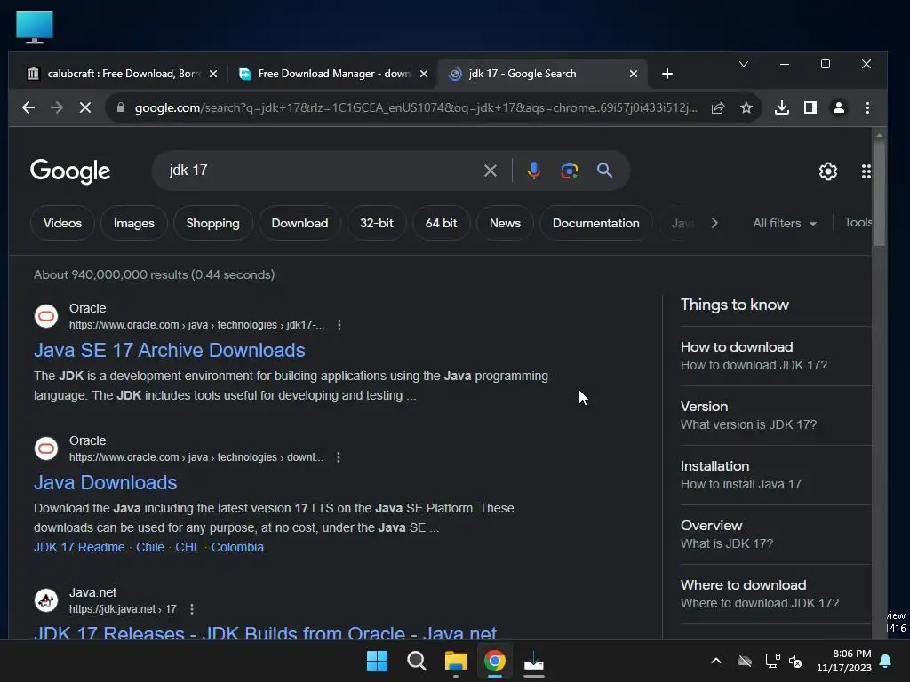Click the page vertical scrollbar thumb
This screenshot has width=910, height=682.
(x=879, y=193)
